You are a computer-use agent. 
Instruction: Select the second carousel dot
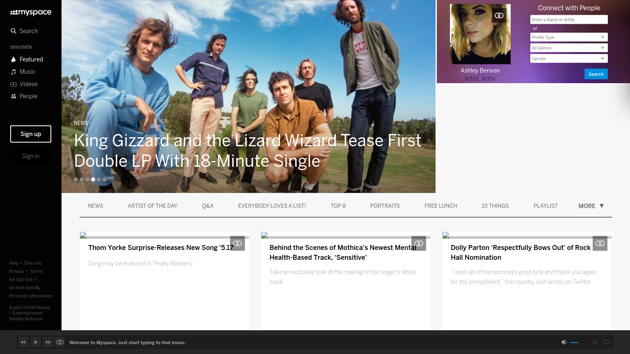(82, 179)
